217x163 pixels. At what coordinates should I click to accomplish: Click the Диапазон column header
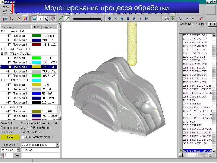[x=49, y=27]
